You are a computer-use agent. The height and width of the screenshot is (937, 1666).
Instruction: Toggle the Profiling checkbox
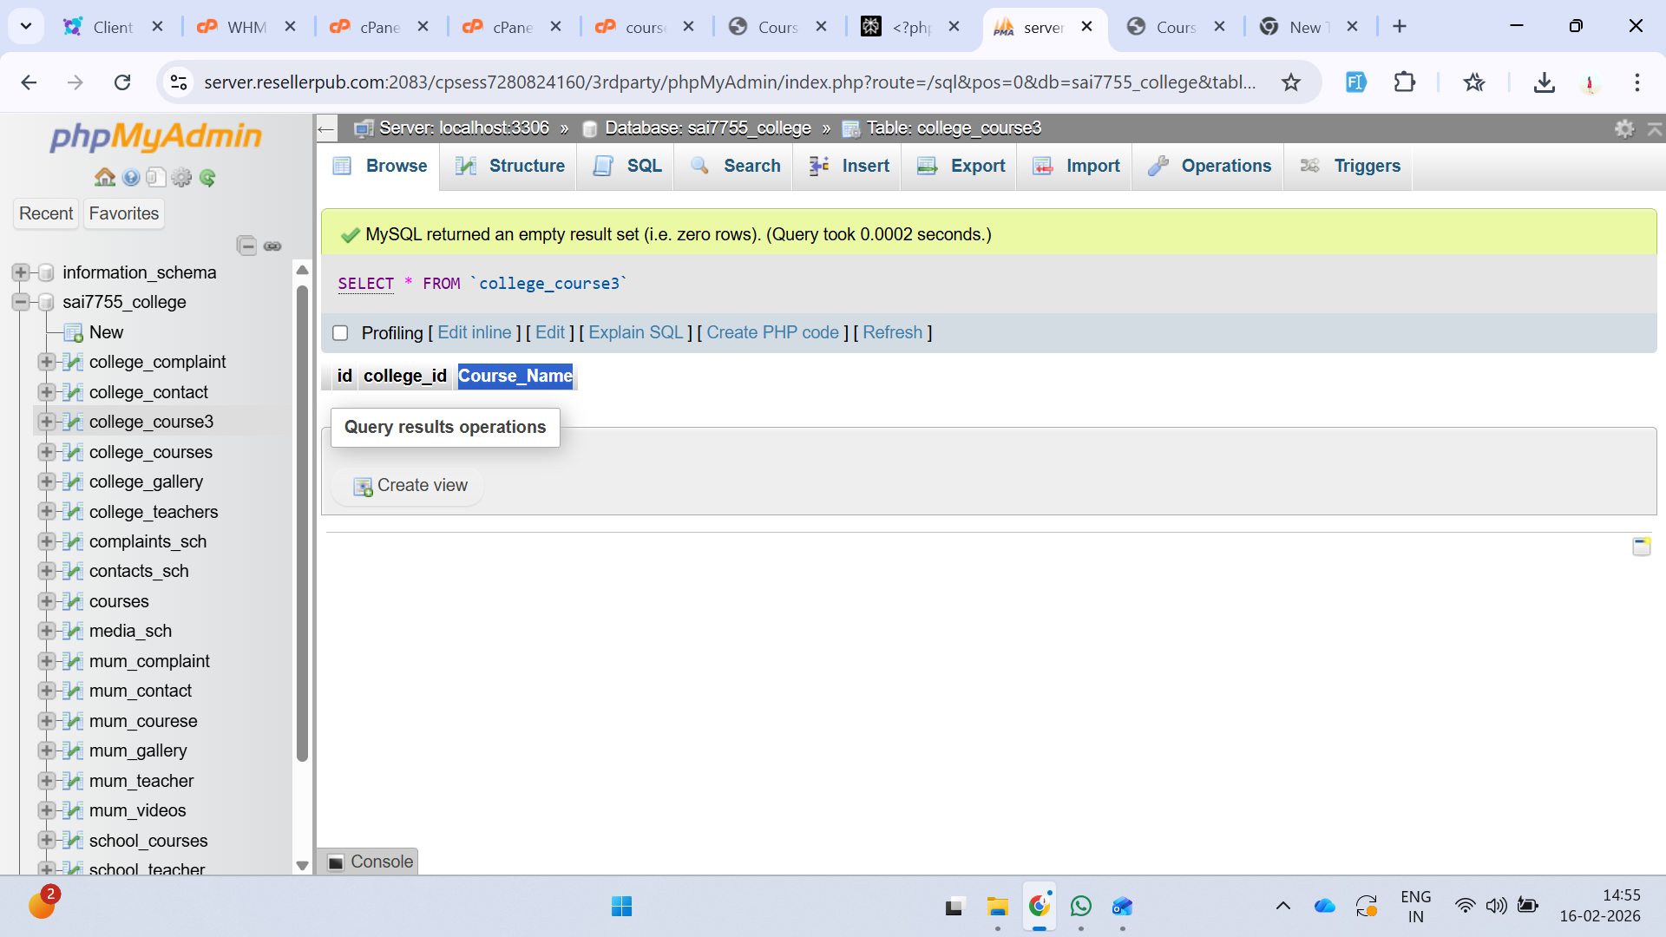coord(340,333)
